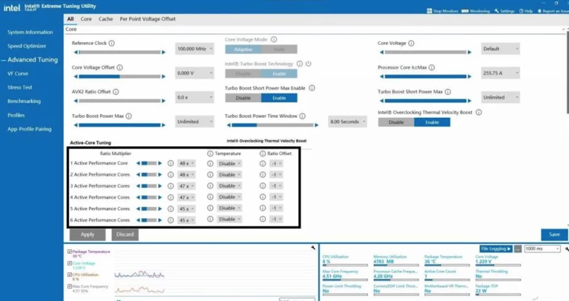Toggle CPU Utilization graph checkbox

point(70,275)
